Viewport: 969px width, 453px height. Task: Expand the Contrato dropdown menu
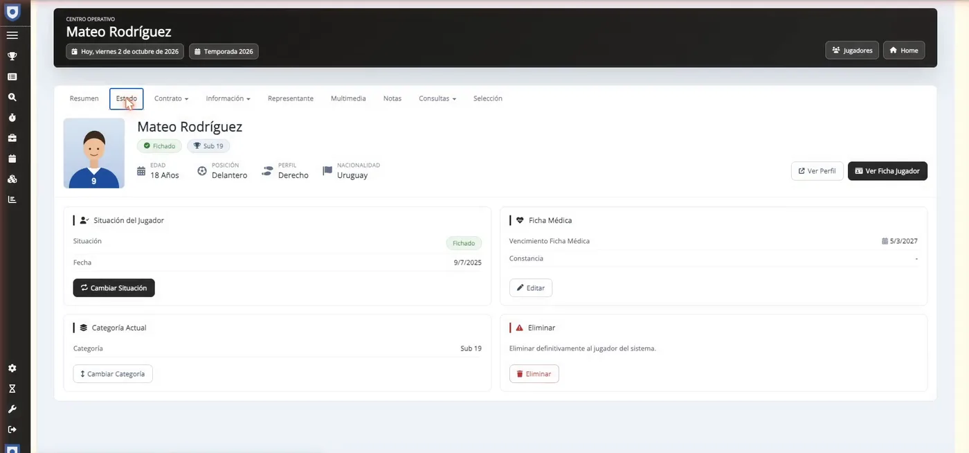171,98
